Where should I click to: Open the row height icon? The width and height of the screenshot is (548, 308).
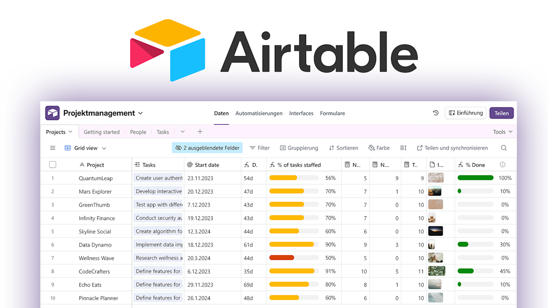click(x=403, y=148)
